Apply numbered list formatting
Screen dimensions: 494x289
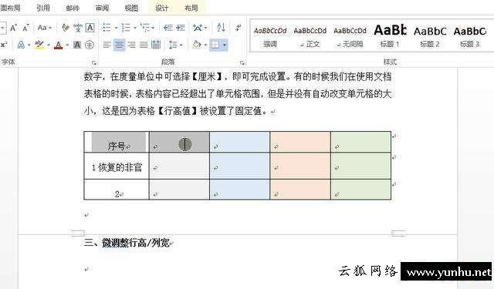(126, 28)
